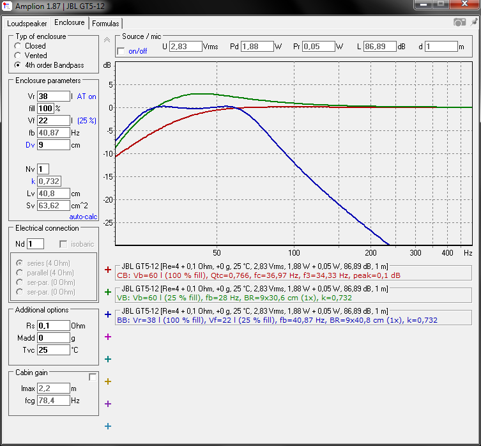Click the U voltage field
The width and height of the screenshot is (481, 446).
point(186,47)
